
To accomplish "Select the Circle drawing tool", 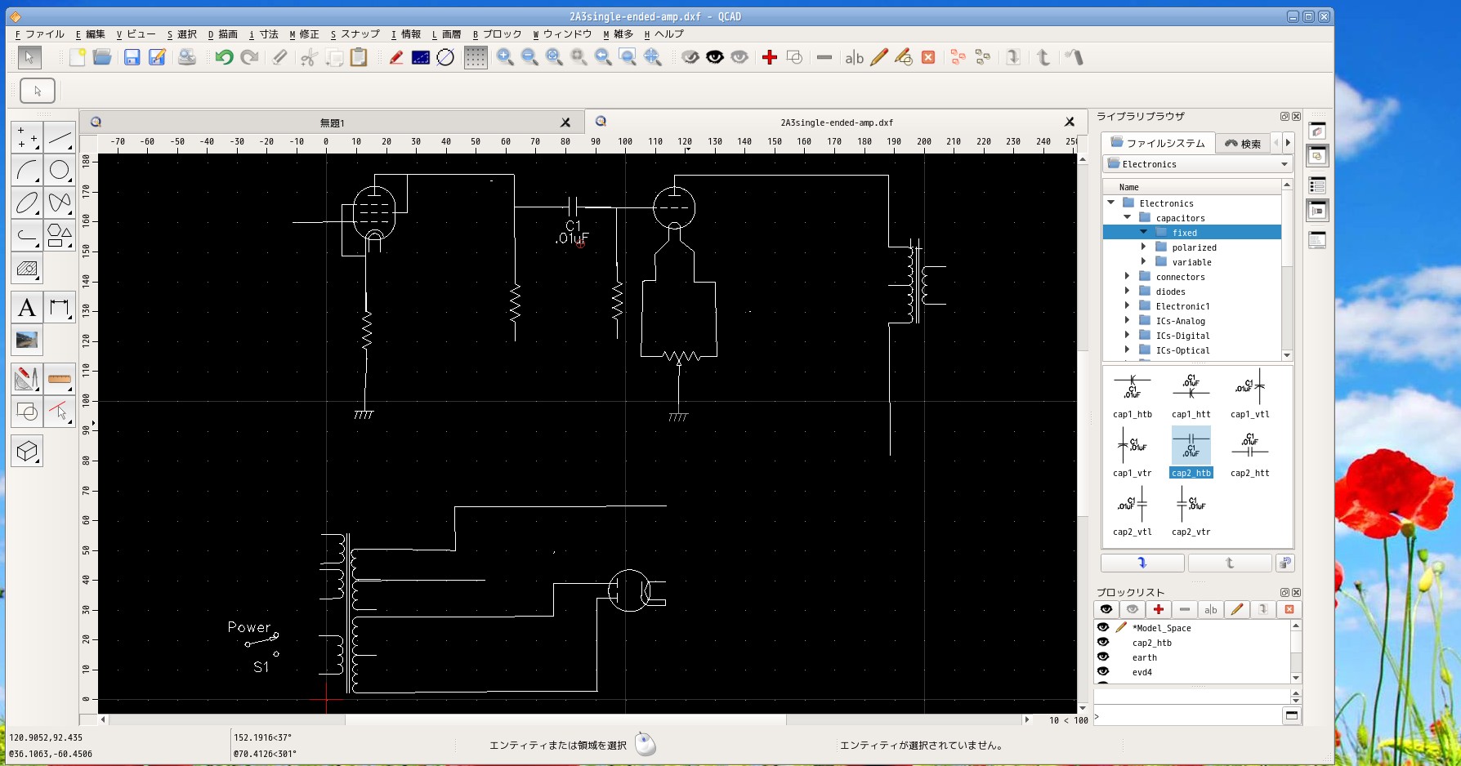I will (x=59, y=170).
